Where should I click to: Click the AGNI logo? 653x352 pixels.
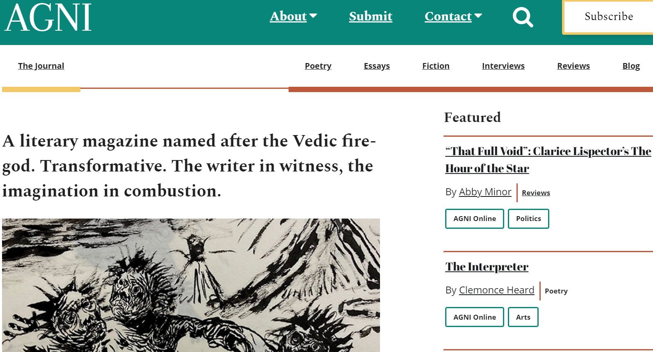click(x=48, y=18)
